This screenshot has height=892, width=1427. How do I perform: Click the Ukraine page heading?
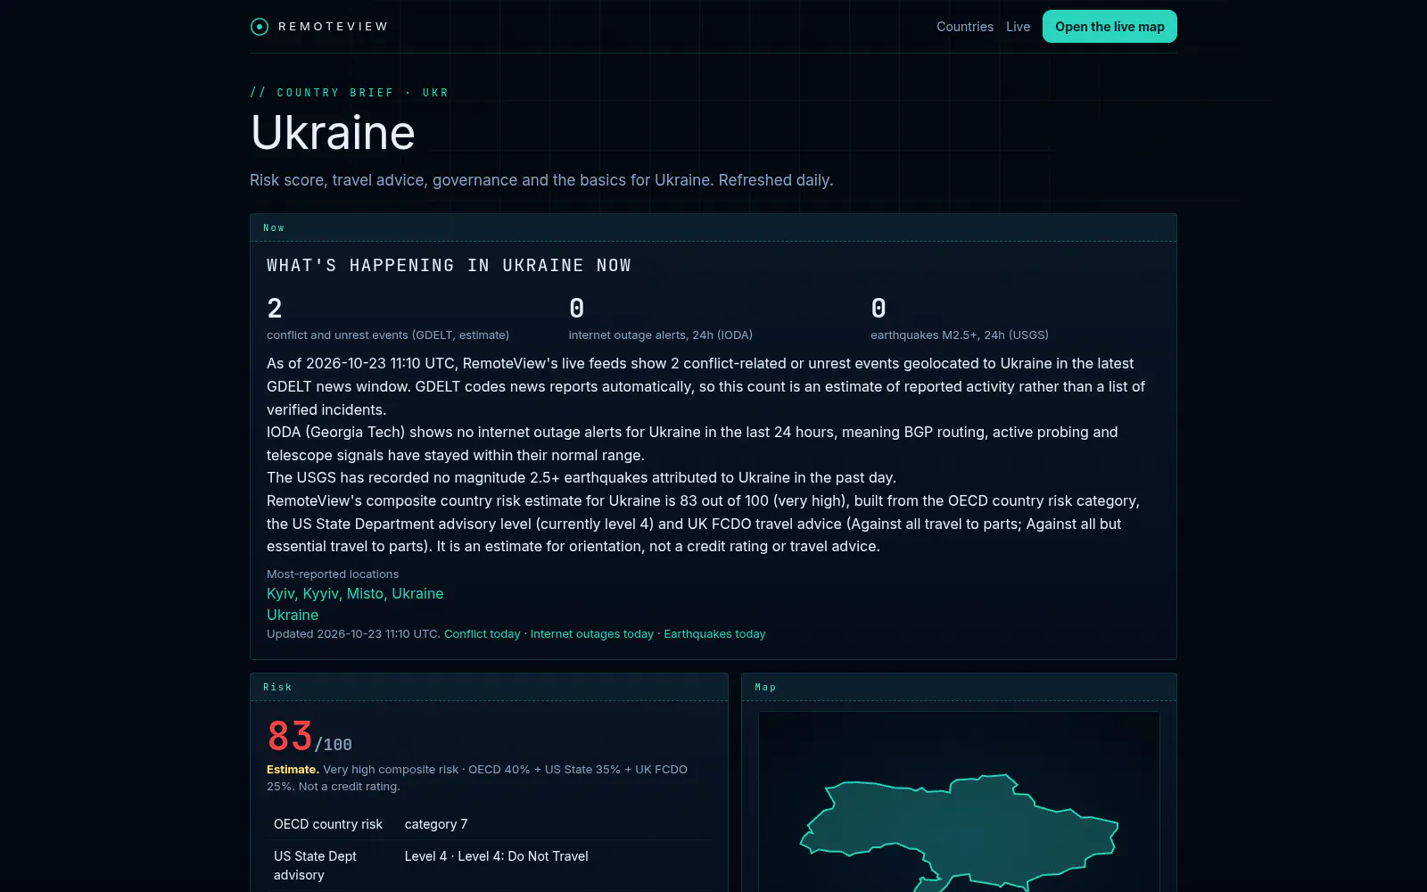333,133
